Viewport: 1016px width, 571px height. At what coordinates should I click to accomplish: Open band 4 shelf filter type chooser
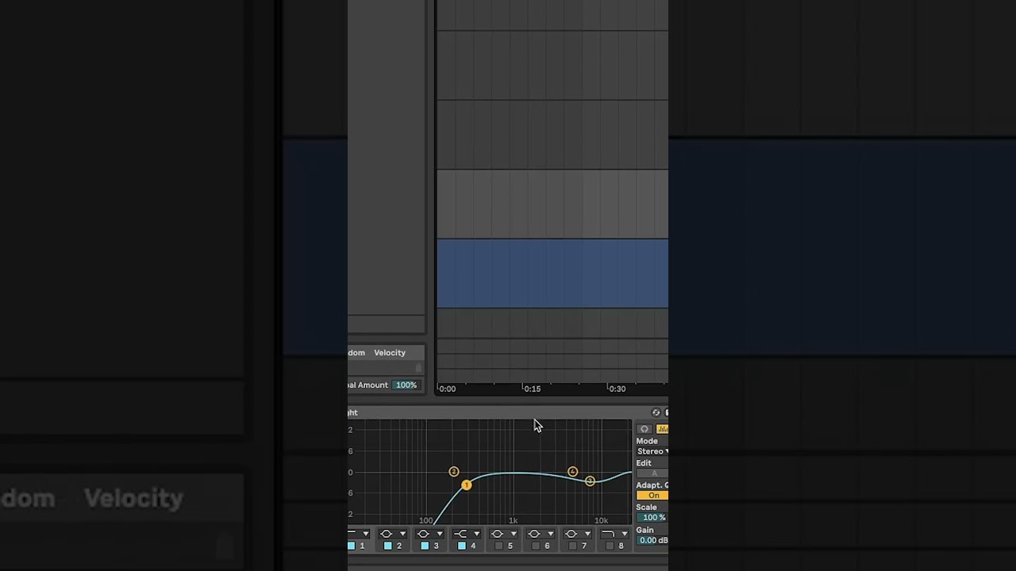tap(468, 534)
